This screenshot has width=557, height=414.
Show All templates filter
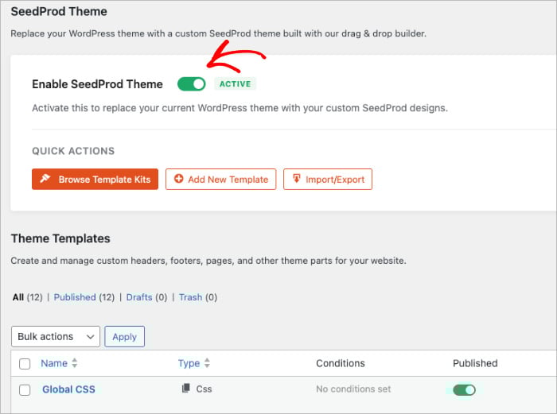click(18, 297)
